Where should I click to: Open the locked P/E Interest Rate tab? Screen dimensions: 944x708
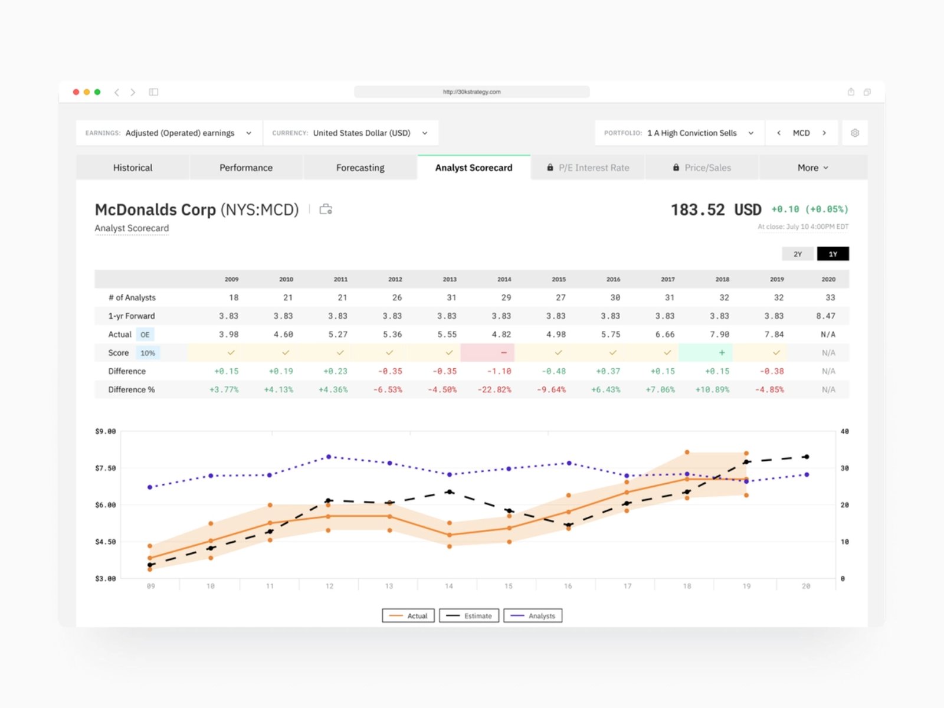[588, 168]
